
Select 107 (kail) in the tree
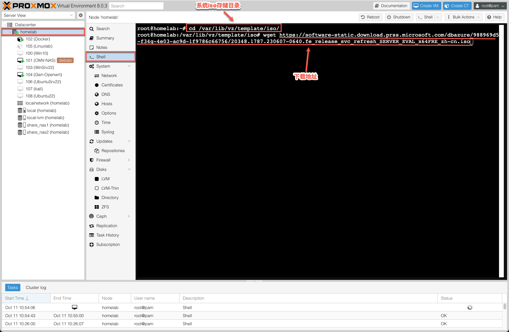point(34,89)
